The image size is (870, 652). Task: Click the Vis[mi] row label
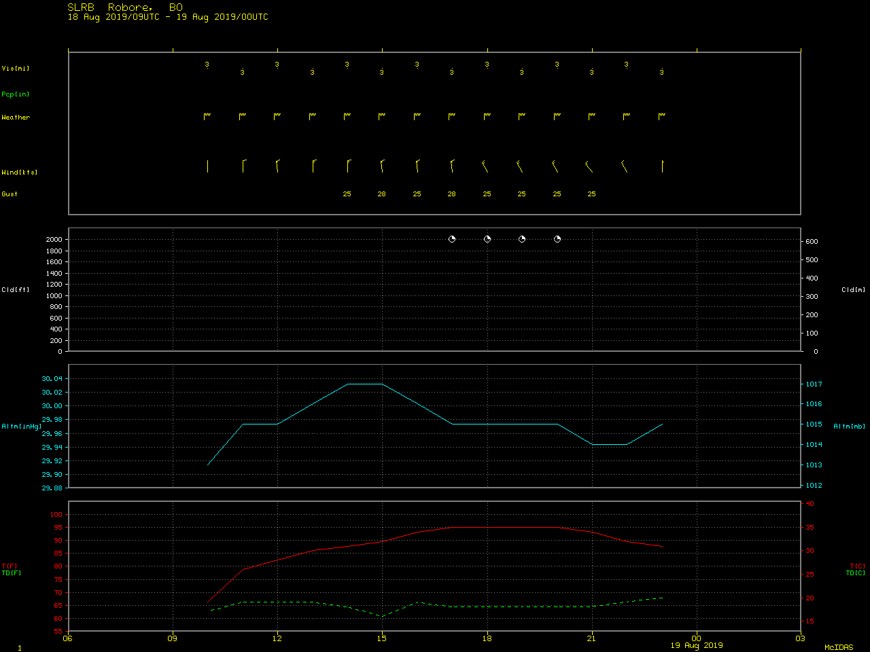(16, 69)
